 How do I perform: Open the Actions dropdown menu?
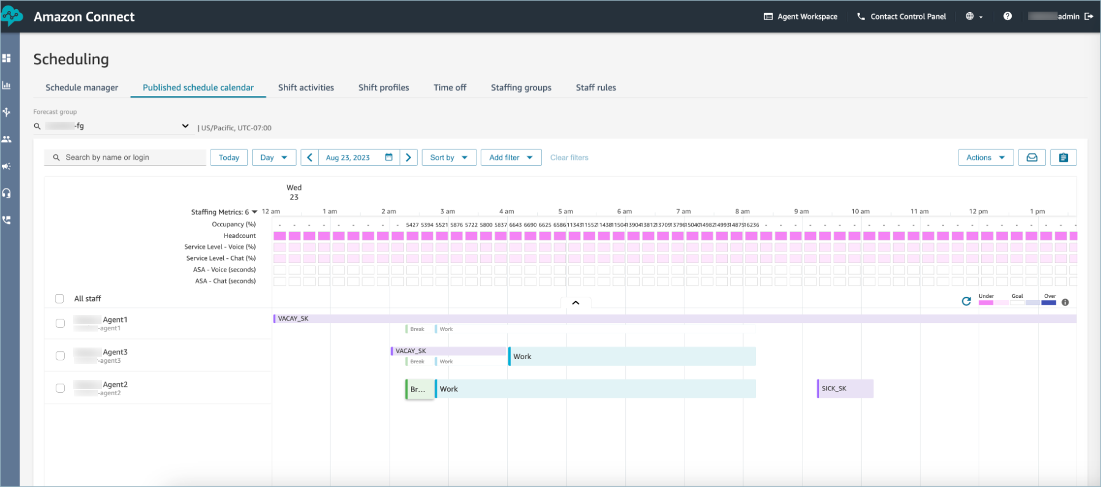985,157
